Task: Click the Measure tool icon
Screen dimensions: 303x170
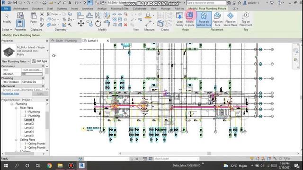Action: tap(148, 24)
